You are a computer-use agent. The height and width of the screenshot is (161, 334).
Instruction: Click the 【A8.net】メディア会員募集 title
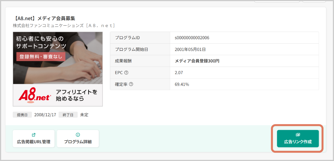[x=44, y=18]
